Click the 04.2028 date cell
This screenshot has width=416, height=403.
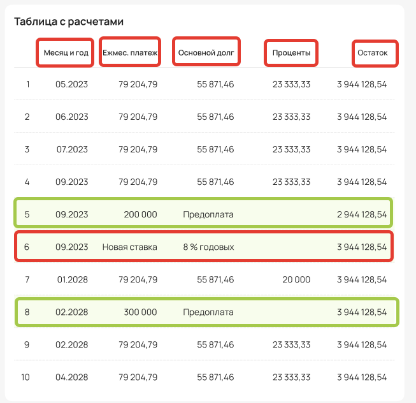tap(71, 377)
